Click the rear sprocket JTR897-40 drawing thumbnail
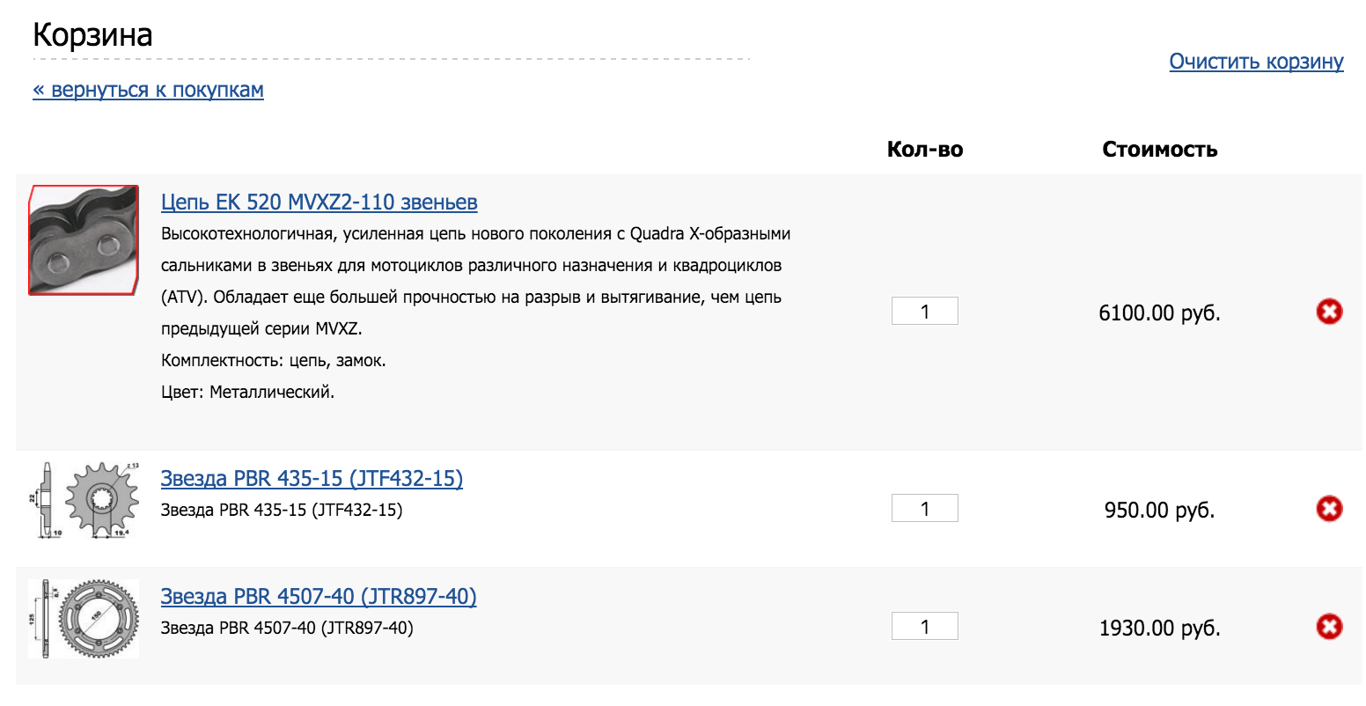 84,619
